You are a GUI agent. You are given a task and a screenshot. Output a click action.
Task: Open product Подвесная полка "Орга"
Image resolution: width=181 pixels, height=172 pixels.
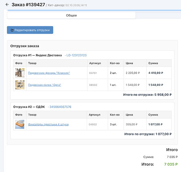click(x=44, y=85)
